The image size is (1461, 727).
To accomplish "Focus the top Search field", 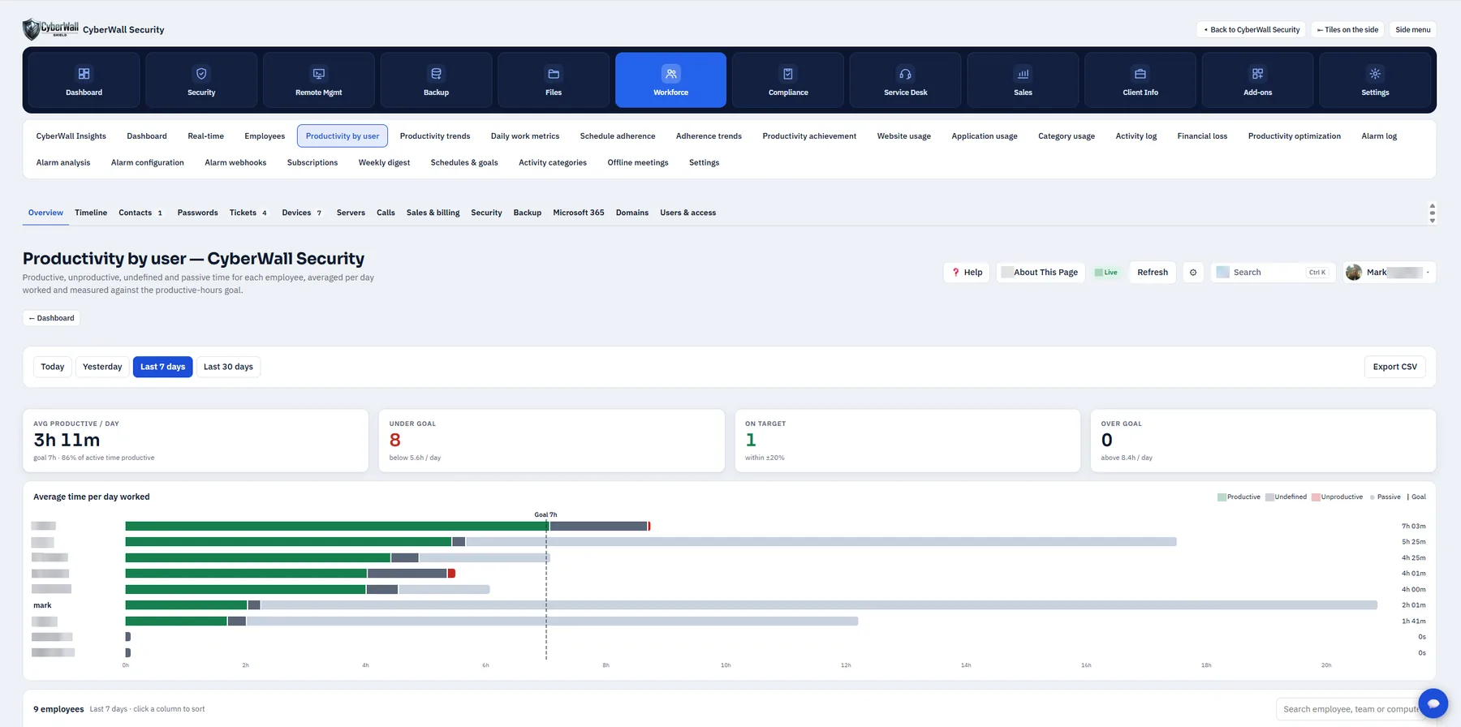I will click(x=1274, y=273).
